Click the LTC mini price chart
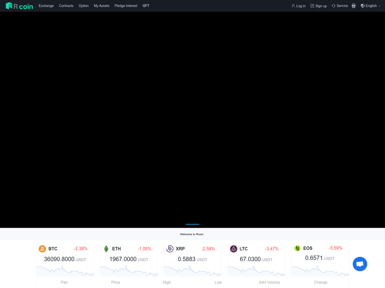This screenshot has height=288, width=385. coord(256,270)
